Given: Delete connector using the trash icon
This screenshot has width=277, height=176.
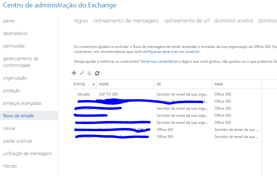Looking at the screenshot, I should pos(89,73).
